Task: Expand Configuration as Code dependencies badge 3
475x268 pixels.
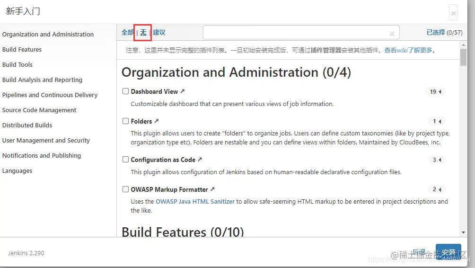Action: coord(437,160)
